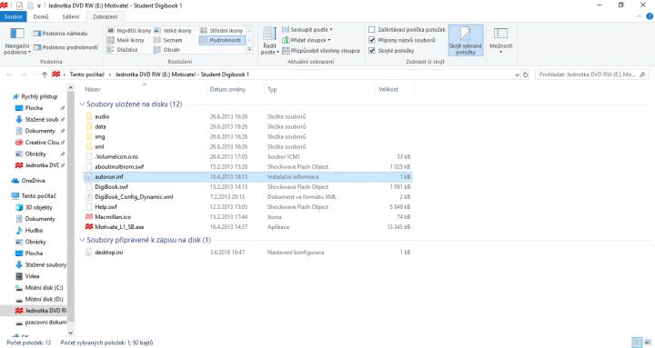Click Podokno náhledu button
The height and width of the screenshot is (348, 655).
(61, 34)
